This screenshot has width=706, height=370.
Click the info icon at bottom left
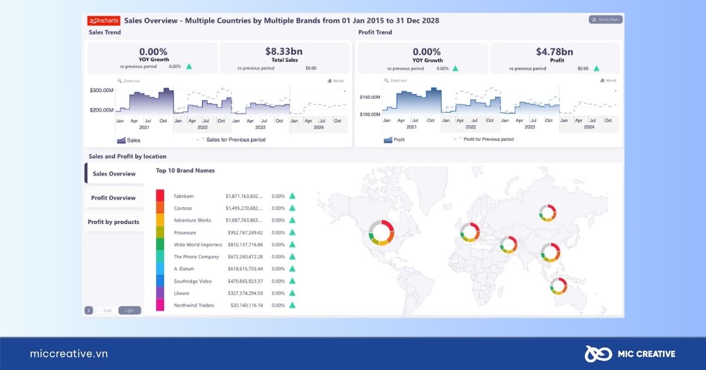(89, 310)
